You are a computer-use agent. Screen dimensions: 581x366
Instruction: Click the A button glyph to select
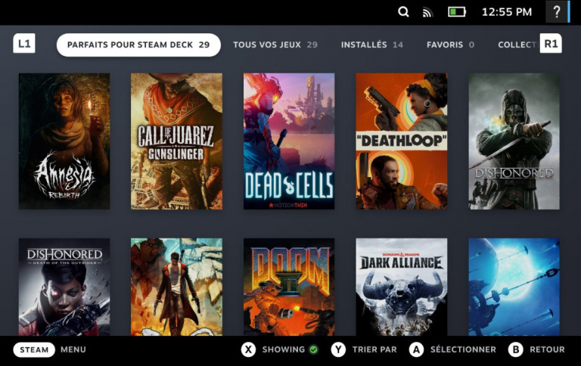(417, 349)
